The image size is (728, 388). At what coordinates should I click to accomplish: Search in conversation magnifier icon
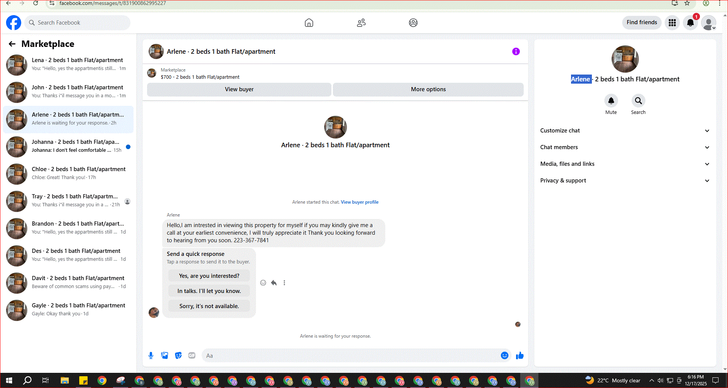(x=639, y=101)
